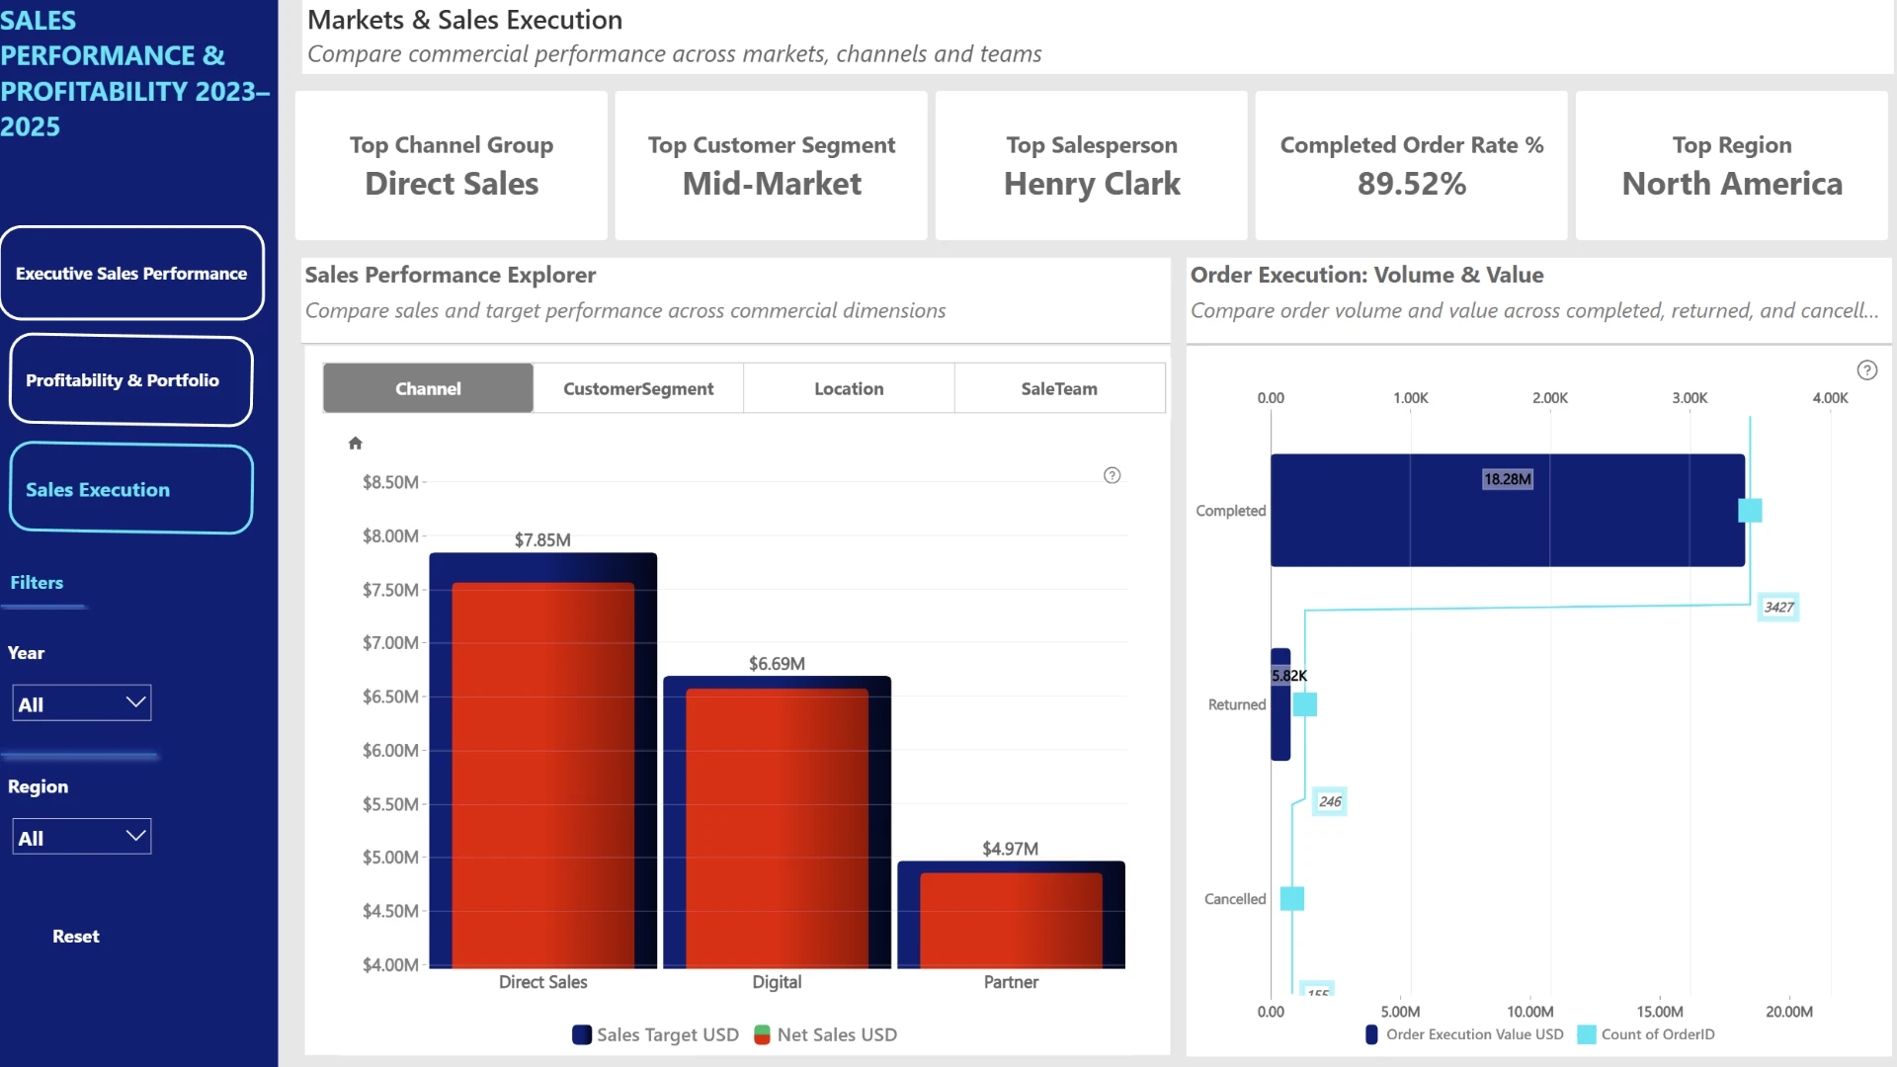This screenshot has width=1897, height=1067.
Task: Click the Partner axis label
Action: (x=1011, y=982)
